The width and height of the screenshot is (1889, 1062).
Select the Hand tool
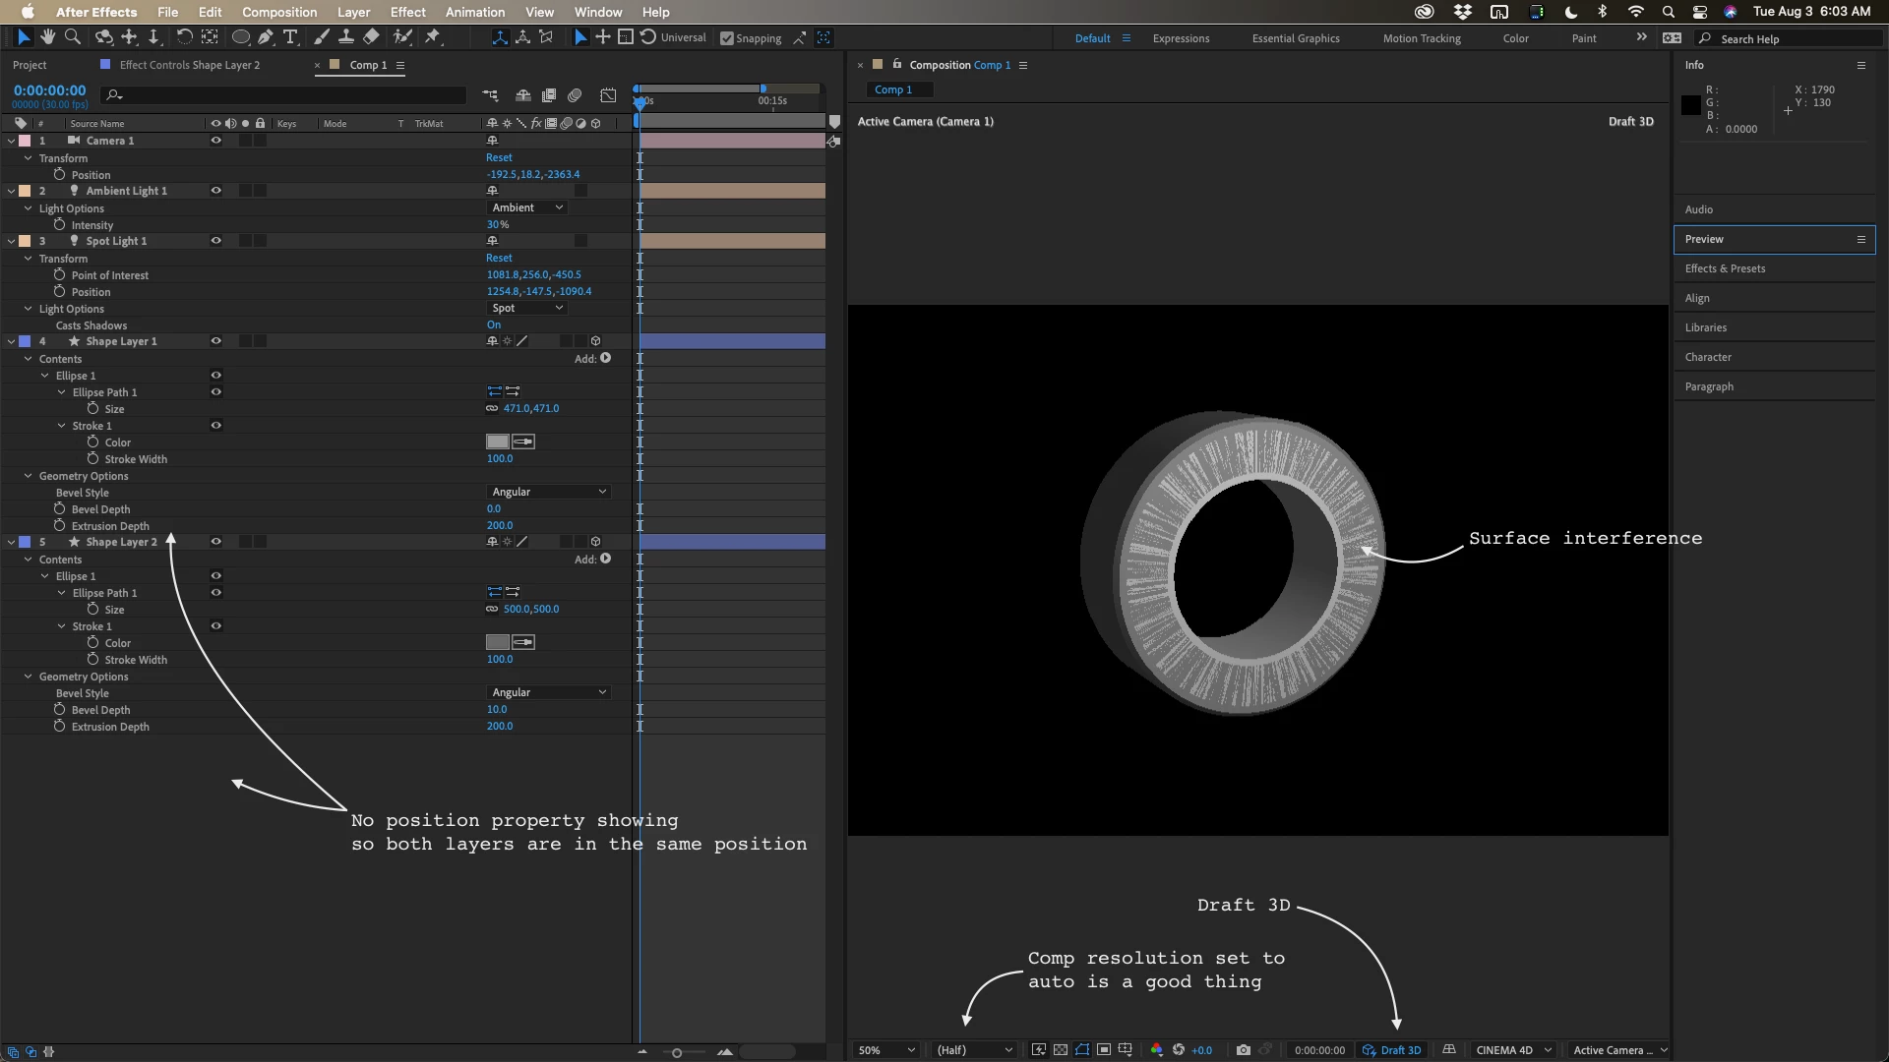pyautogui.click(x=48, y=37)
